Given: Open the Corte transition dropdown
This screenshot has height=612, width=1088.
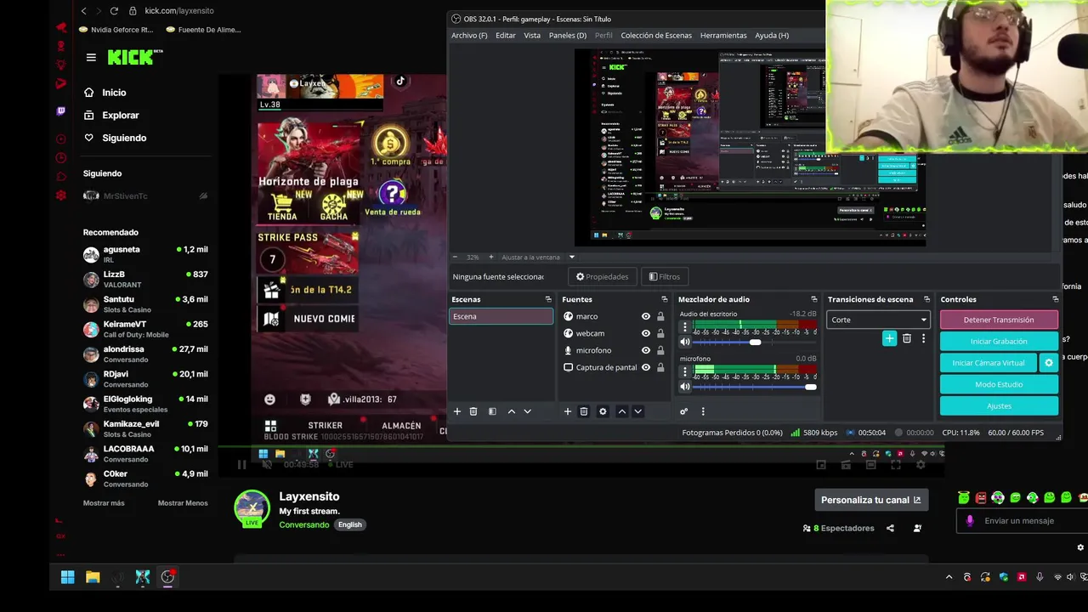Looking at the screenshot, I should tap(878, 320).
